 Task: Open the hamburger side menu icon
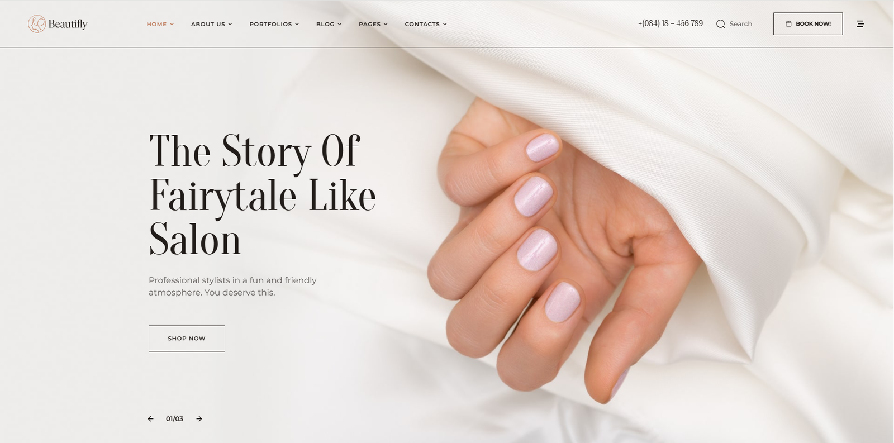click(x=860, y=23)
